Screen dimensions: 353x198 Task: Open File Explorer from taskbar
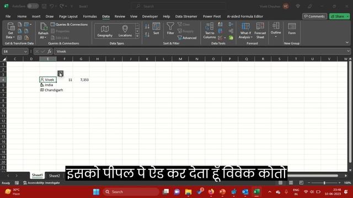188,192
